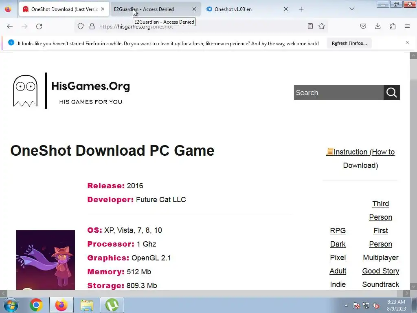Open Instruction (How to Download) link
Image resolution: width=417 pixels, height=313 pixels.
(x=360, y=159)
